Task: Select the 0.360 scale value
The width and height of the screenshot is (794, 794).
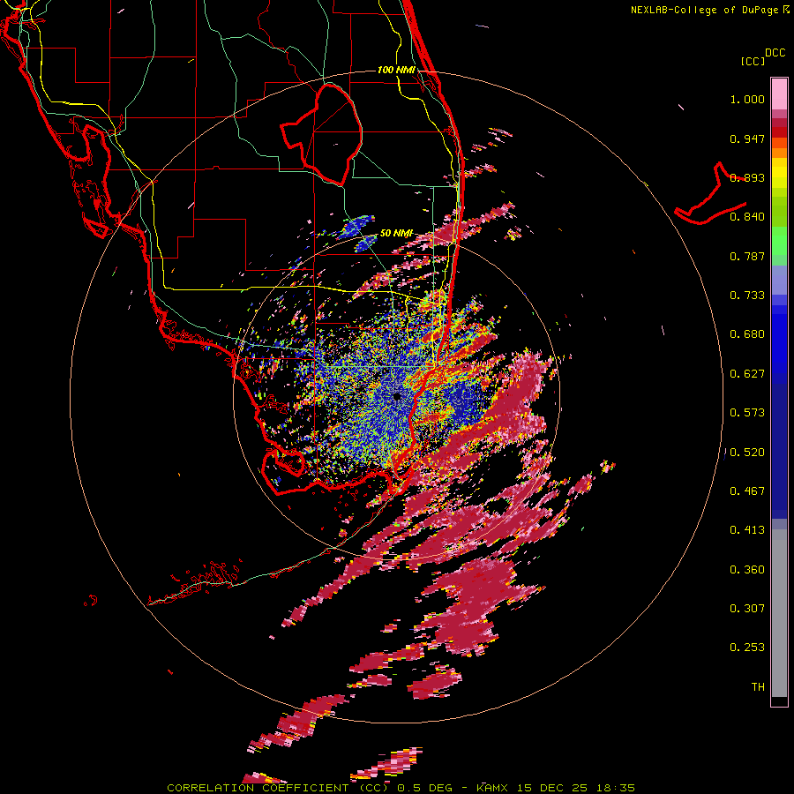Action: tap(747, 570)
